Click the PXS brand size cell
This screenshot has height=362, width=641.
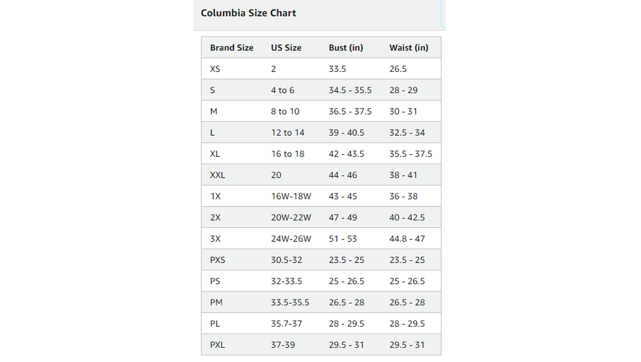[x=217, y=261]
